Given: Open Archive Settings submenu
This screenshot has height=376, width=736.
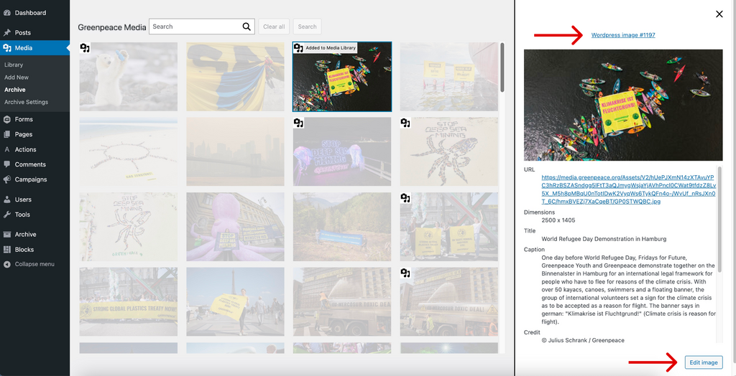Looking at the screenshot, I should tap(27, 102).
